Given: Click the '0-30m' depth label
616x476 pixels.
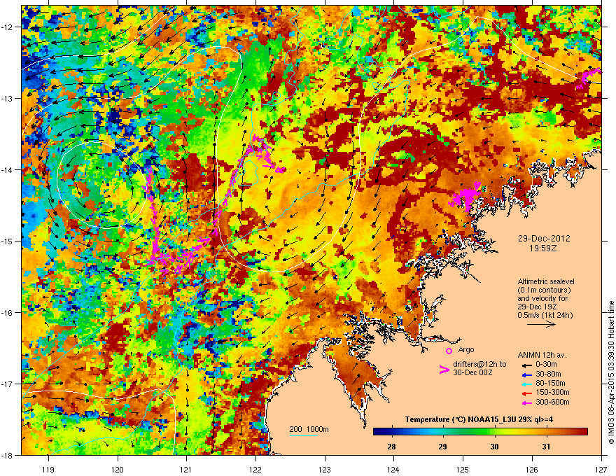Looking at the screenshot, I should pos(546,365).
